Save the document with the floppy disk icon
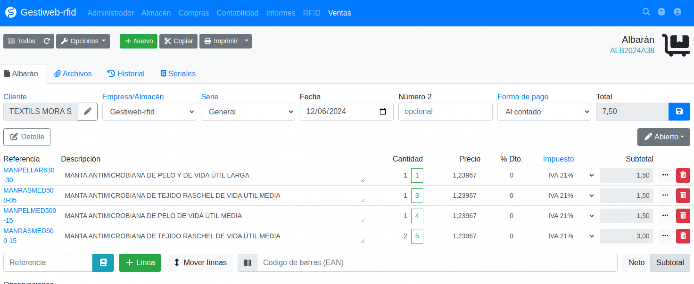The width and height of the screenshot is (694, 284). point(679,111)
